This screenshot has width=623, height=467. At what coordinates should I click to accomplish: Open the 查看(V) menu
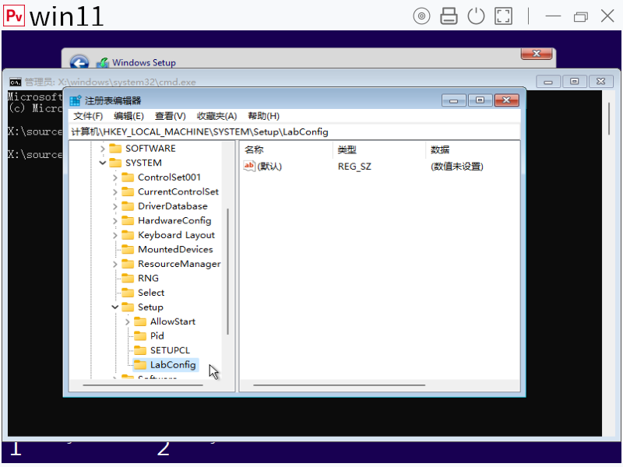pos(170,116)
